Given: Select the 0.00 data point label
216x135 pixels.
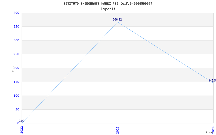Looking at the screenshot, I should pyautogui.click(x=22, y=121).
